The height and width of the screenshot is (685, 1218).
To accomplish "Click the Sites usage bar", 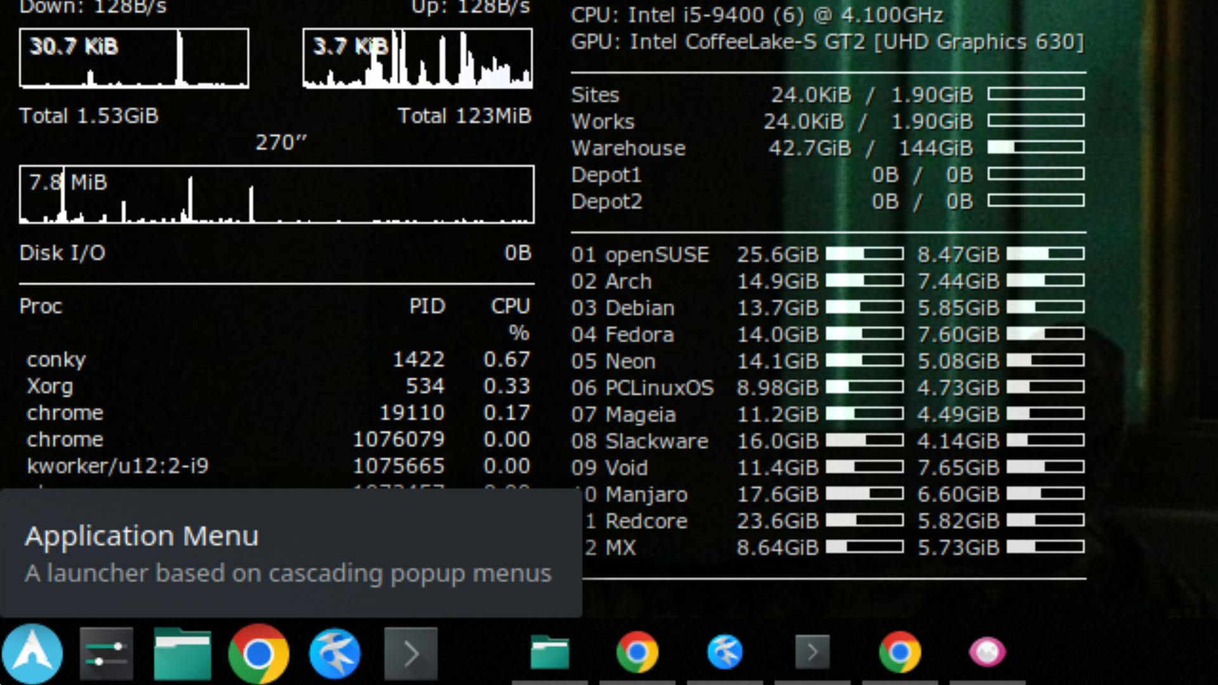I will pos(1036,95).
